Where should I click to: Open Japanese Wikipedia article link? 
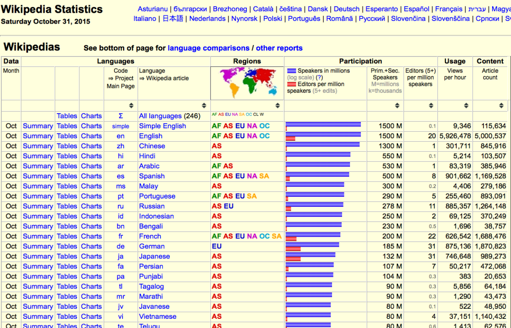[154, 256]
